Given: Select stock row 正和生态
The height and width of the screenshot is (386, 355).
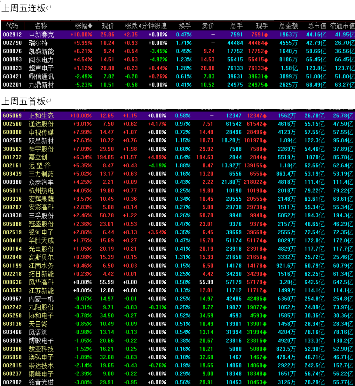Looking at the screenshot, I should (x=178, y=116).
